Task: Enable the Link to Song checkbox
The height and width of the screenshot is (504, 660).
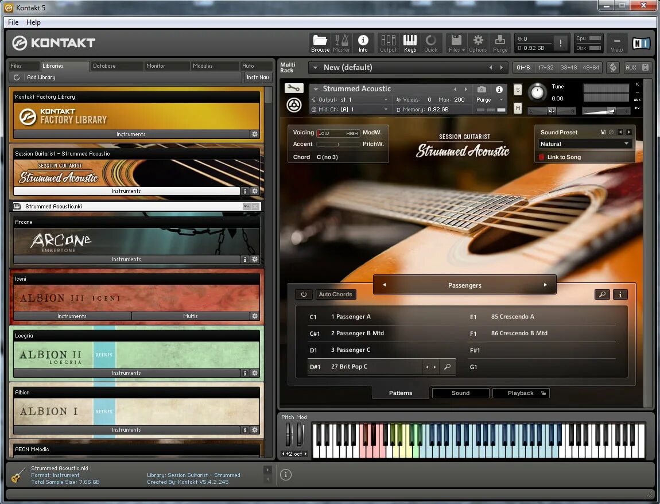Action: click(x=542, y=157)
